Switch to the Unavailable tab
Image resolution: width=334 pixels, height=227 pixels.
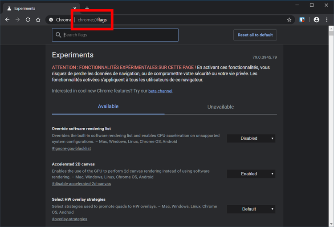tap(220, 107)
